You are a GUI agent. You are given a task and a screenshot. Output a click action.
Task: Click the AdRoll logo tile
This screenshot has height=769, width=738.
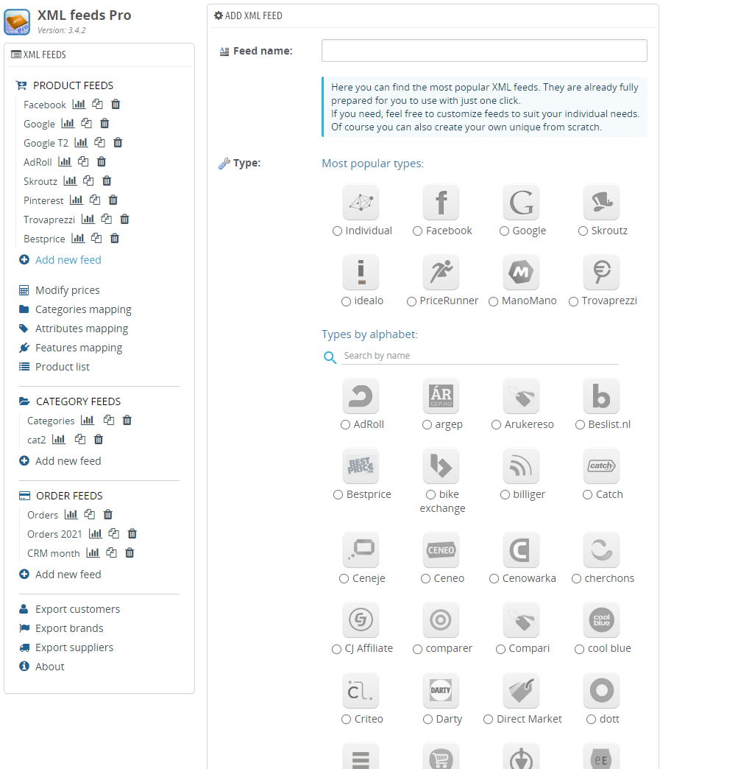point(361,396)
